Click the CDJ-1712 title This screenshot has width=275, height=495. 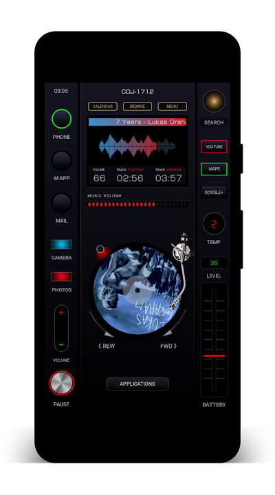tap(137, 92)
